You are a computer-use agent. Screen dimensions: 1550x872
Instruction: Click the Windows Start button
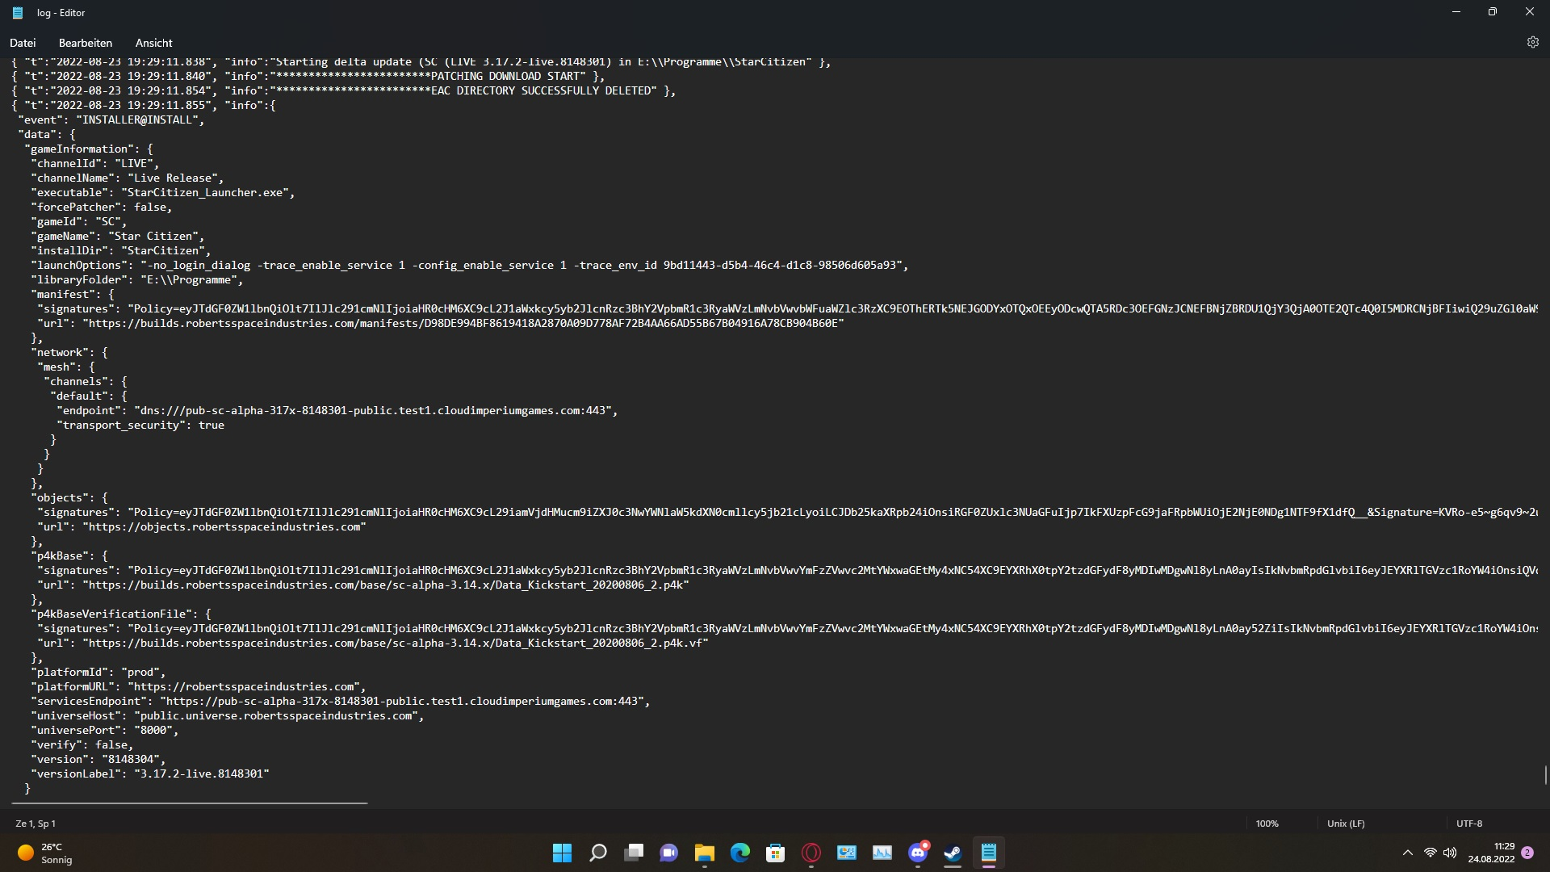562,853
